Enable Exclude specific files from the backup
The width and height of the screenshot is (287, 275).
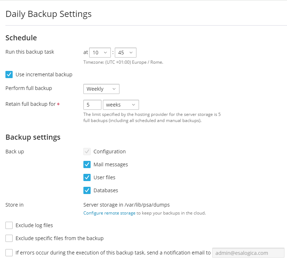pos(9,238)
